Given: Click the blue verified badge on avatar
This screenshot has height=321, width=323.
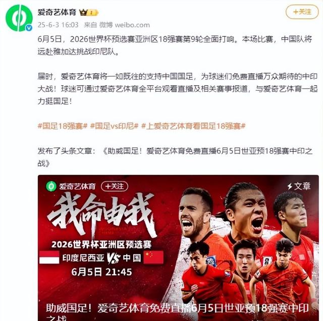Looking at the screenshot, I should [29, 28].
